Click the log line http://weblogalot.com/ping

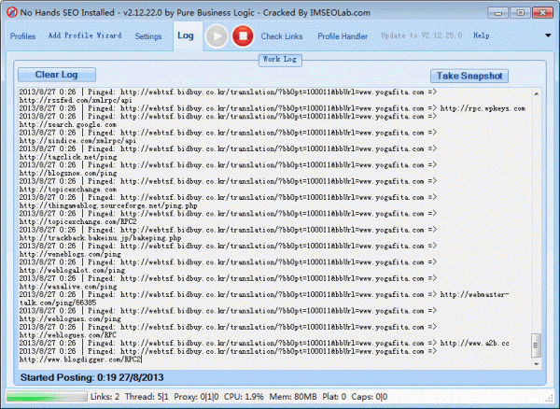pyautogui.click(x=72, y=271)
